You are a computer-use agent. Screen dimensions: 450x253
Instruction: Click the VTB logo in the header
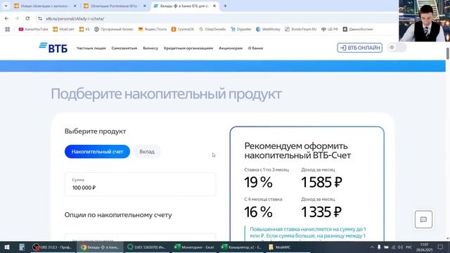coord(53,48)
